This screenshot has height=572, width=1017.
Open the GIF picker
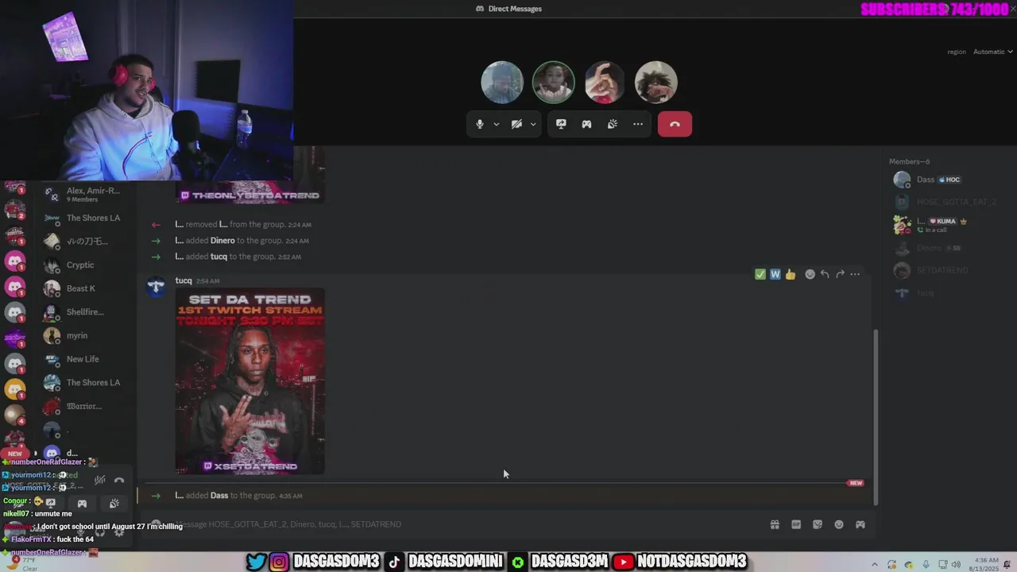796,524
